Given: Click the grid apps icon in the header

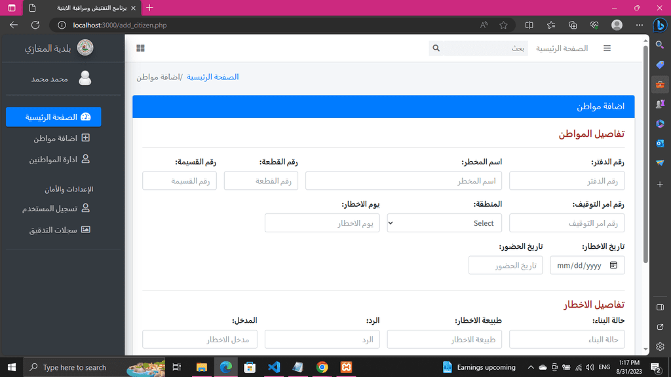Looking at the screenshot, I should (x=140, y=48).
